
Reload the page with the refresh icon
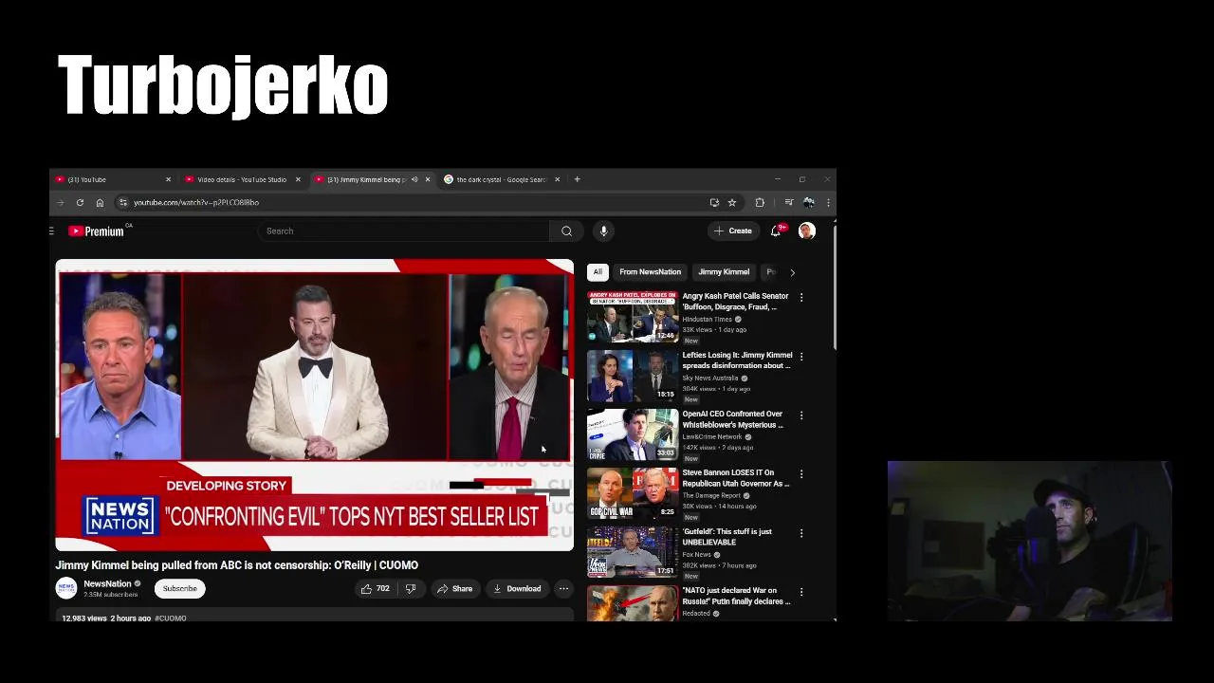pos(80,202)
